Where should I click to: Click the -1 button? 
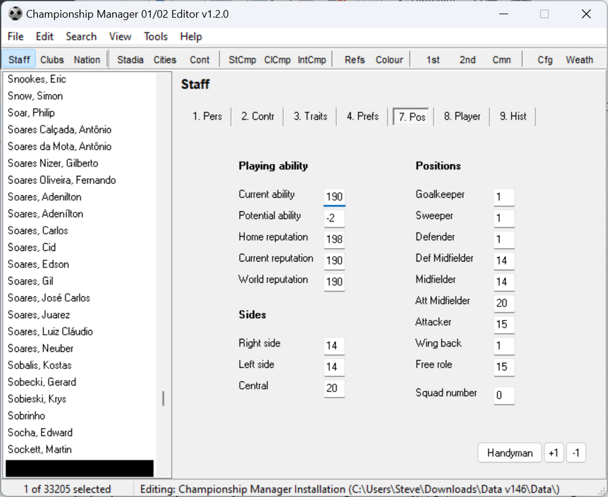pyautogui.click(x=576, y=453)
